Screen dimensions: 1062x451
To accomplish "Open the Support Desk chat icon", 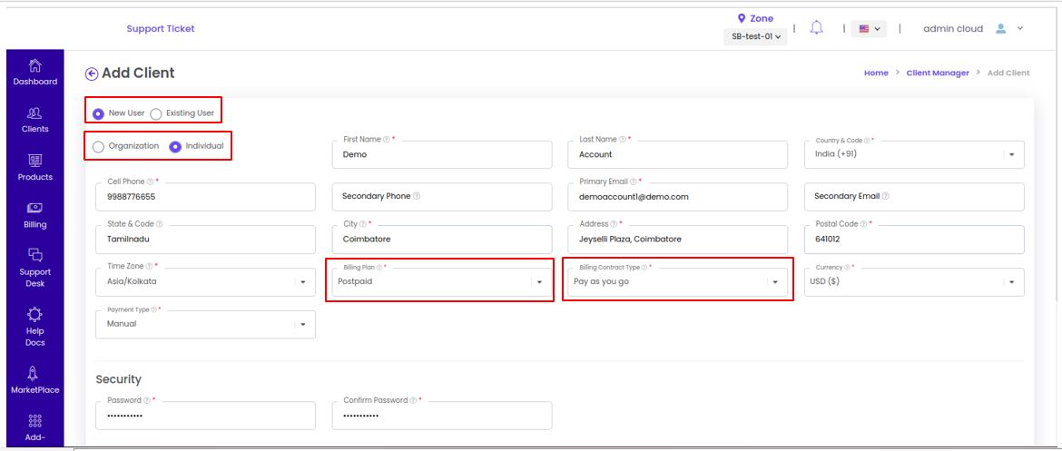I will point(35,255).
